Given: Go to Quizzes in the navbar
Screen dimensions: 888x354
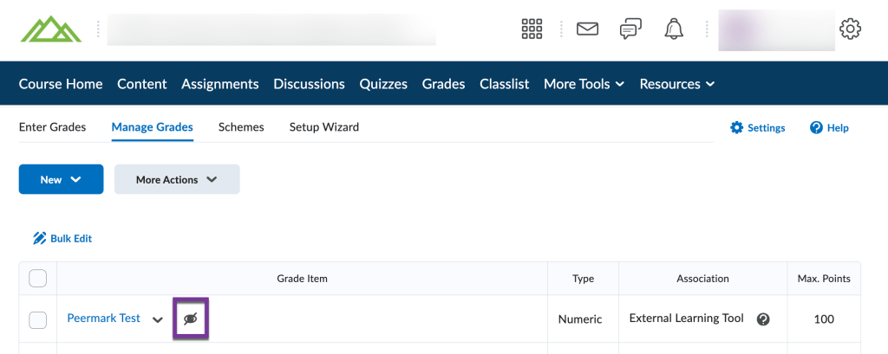Looking at the screenshot, I should (383, 84).
